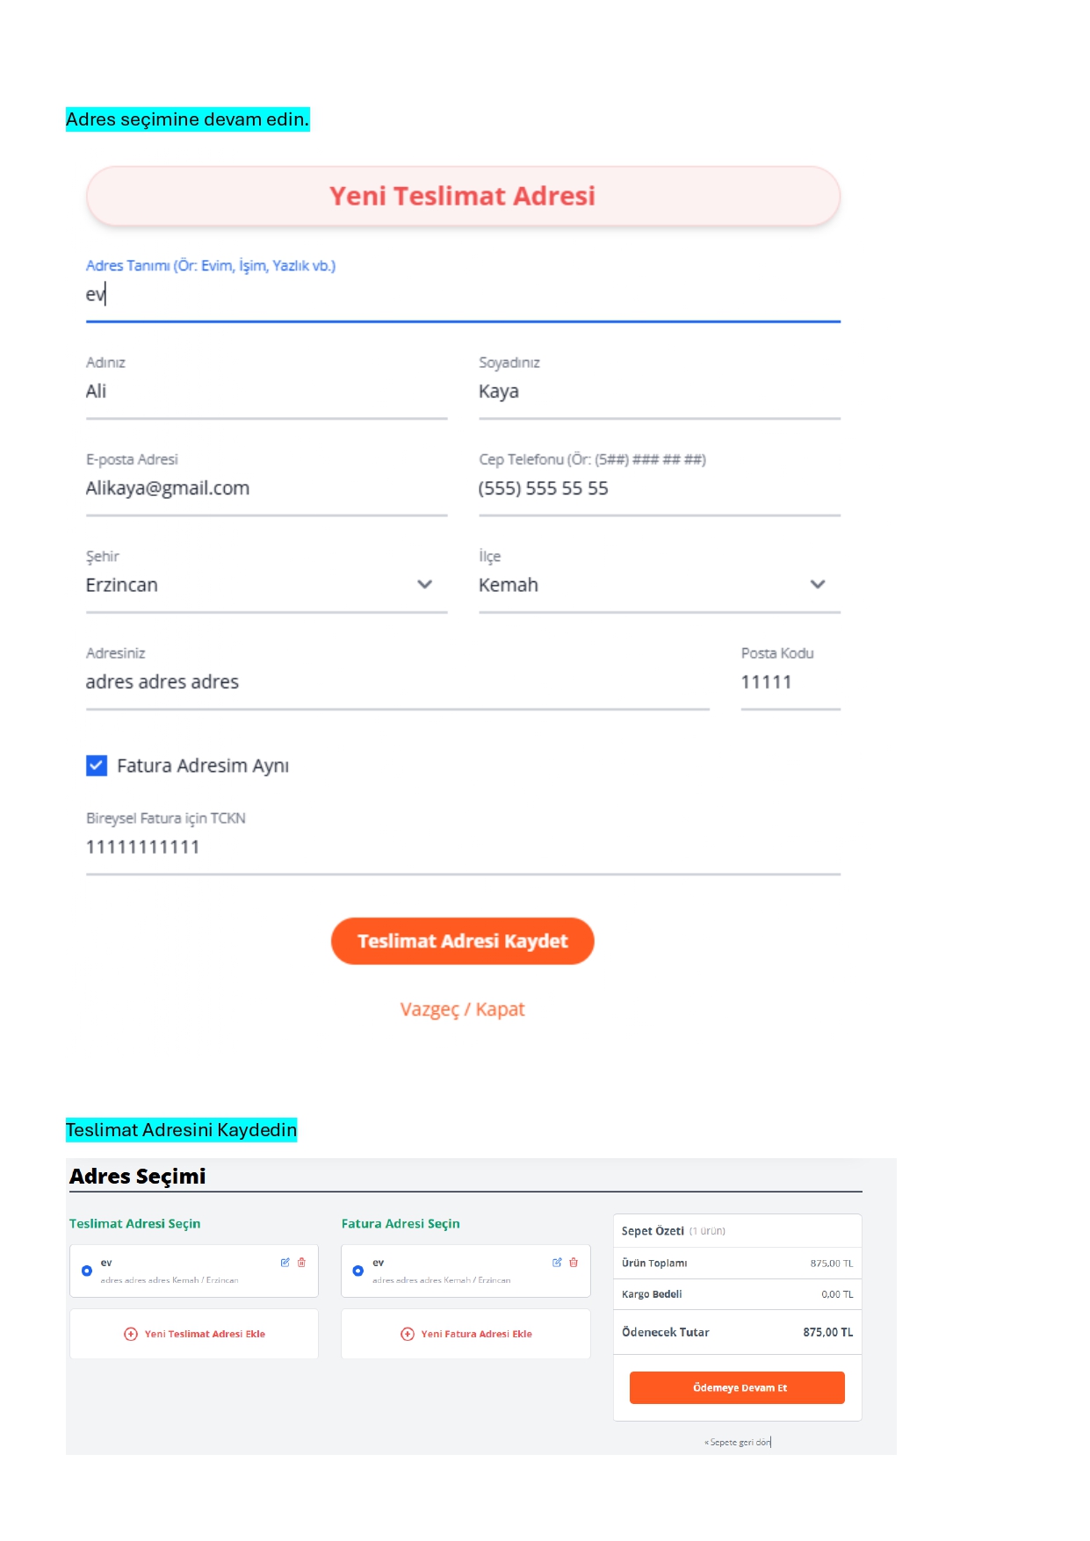The width and height of the screenshot is (1090, 1541).
Task: Delete the 'ev' billing address
Action: click(574, 1263)
